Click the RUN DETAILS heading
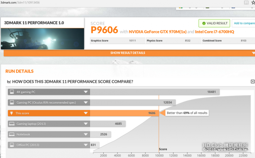This screenshot has height=158, width=255. pos(19,71)
